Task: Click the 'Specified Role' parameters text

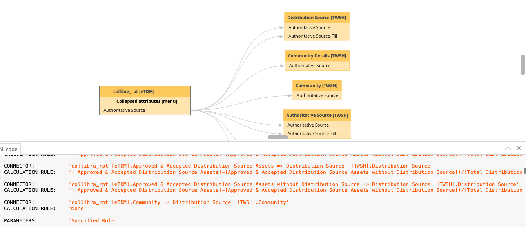Action: pyautogui.click(x=93, y=220)
